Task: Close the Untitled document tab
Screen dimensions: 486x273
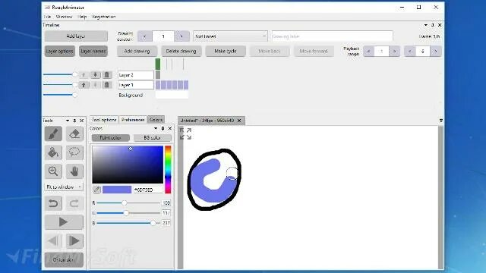Action: point(239,121)
